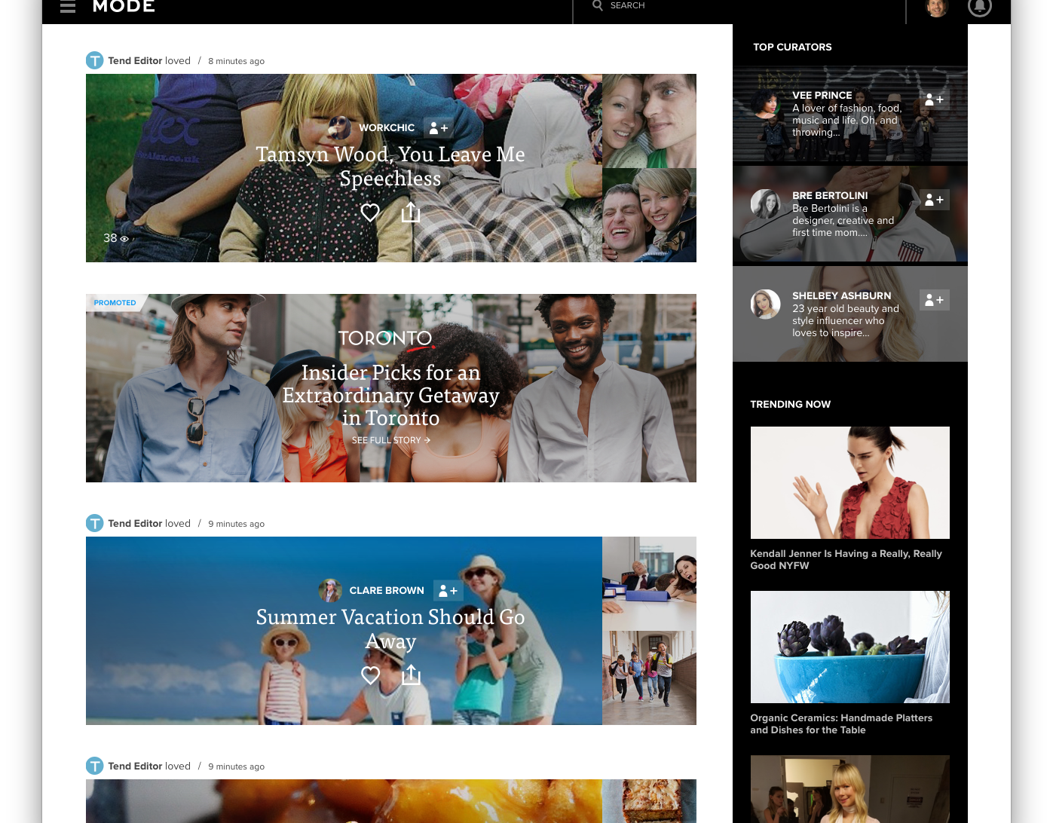Viewport: 1053px width, 823px height.
Task: Open VEE PRINCE curator name
Action: tap(822, 96)
